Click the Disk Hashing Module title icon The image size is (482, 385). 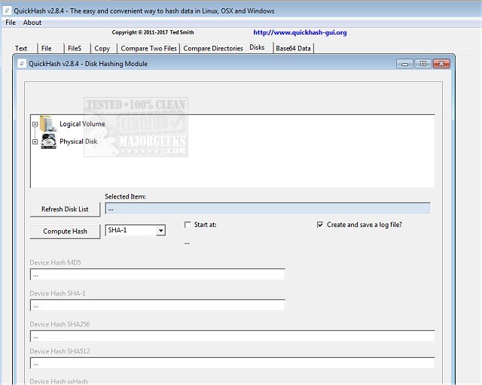coord(22,64)
